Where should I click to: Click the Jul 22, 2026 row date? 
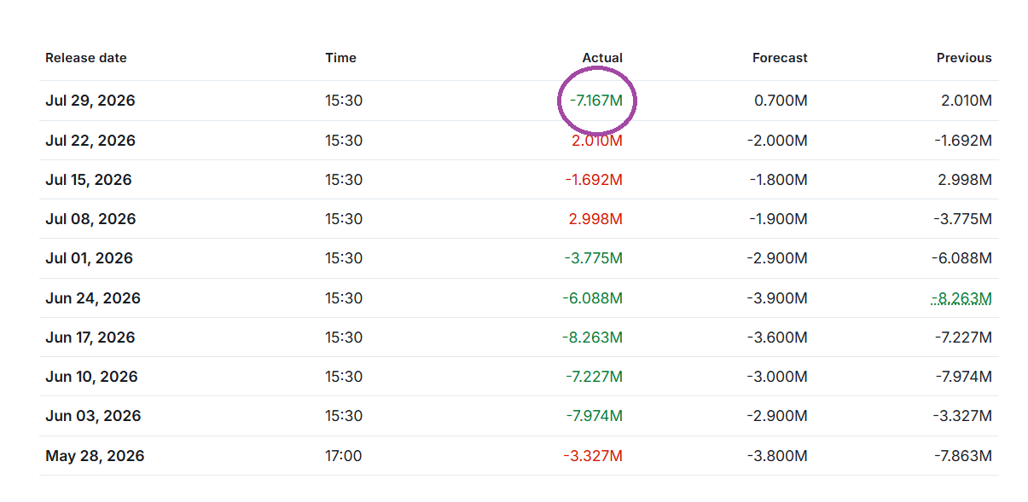click(x=90, y=141)
